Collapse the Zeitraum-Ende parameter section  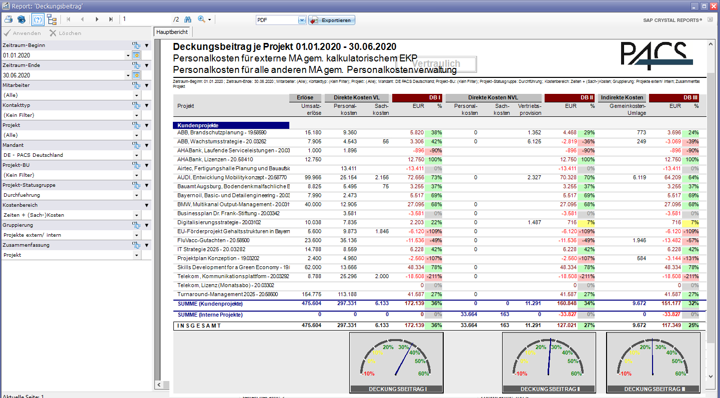pyautogui.click(x=146, y=65)
